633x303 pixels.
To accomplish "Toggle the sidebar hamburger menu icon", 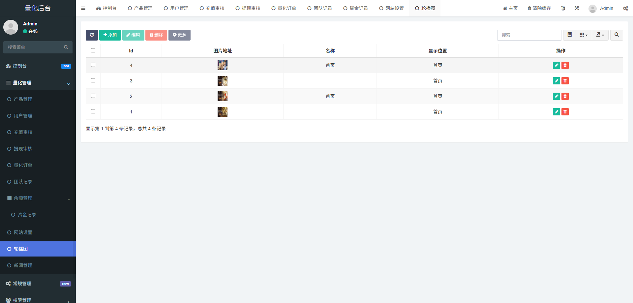I will click(83, 8).
